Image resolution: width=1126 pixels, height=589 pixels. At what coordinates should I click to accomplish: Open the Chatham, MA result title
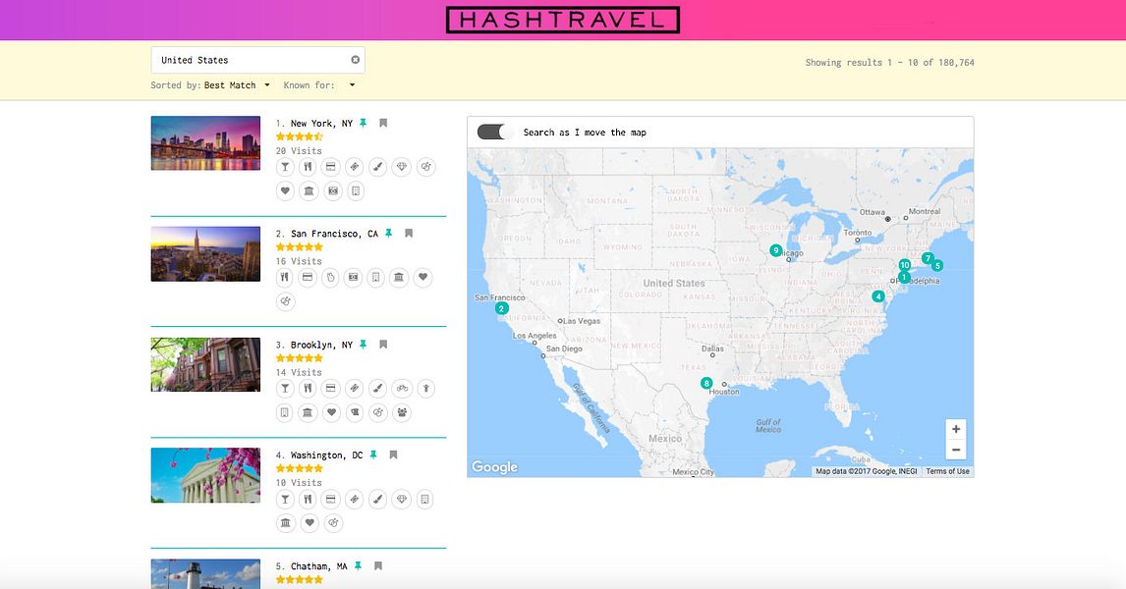[319, 566]
